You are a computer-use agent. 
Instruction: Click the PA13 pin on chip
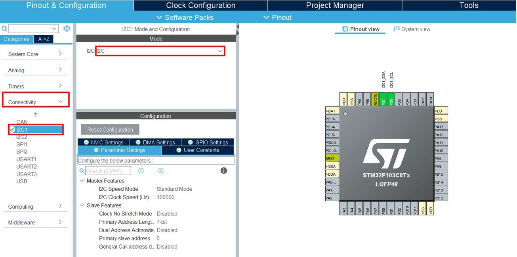[x=441, y=127]
